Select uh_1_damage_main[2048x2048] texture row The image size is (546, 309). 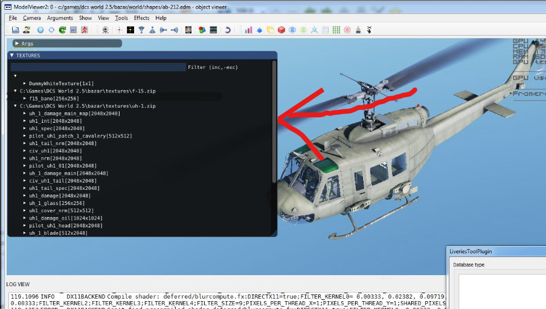pyautogui.click(x=69, y=174)
